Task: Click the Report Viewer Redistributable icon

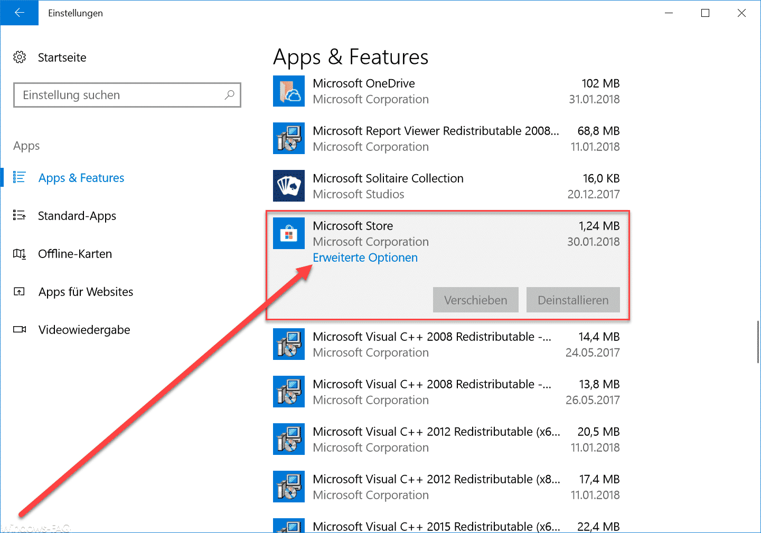Action: coord(289,138)
